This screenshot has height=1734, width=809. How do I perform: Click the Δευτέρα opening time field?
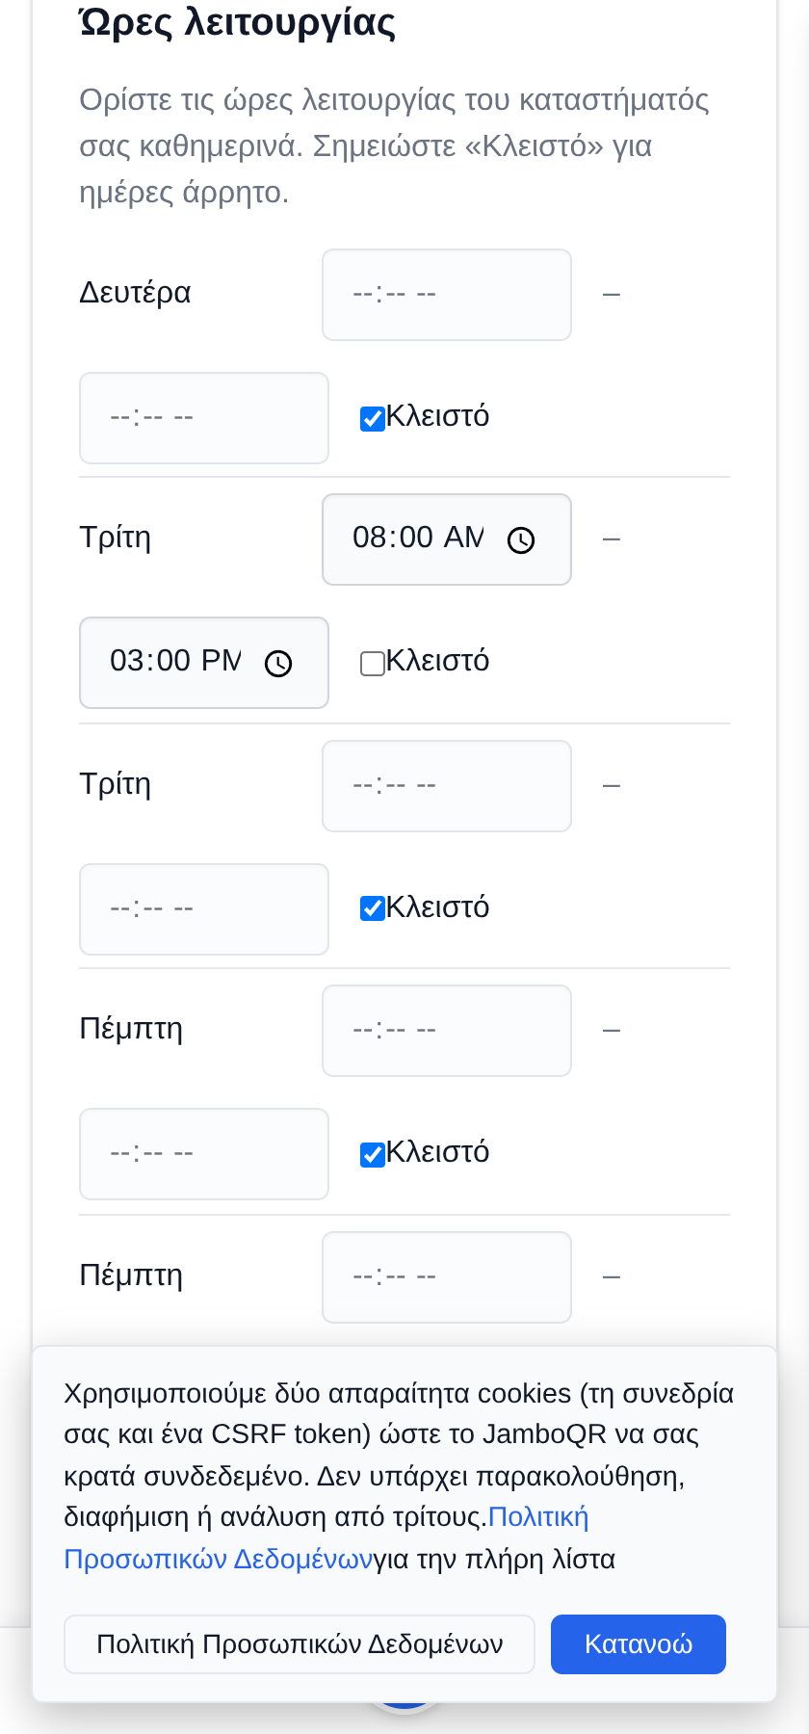tap(447, 295)
